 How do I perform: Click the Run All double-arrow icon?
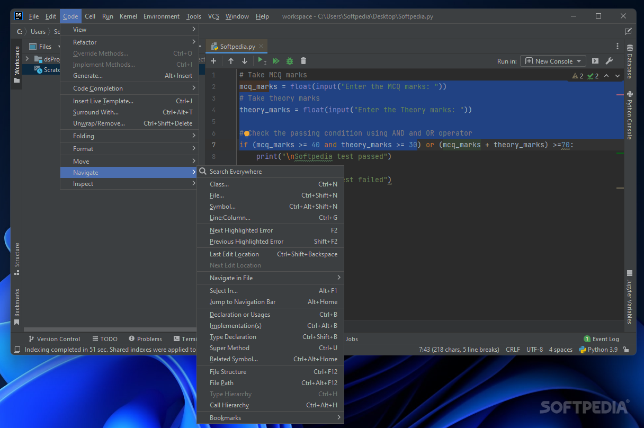[x=276, y=61]
